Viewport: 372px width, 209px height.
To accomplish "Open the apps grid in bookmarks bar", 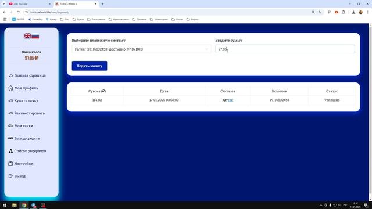I will pyautogui.click(x=5, y=19).
